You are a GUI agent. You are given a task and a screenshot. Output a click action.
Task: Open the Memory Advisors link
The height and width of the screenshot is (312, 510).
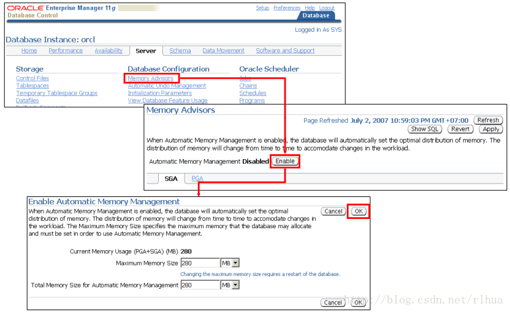tap(150, 78)
